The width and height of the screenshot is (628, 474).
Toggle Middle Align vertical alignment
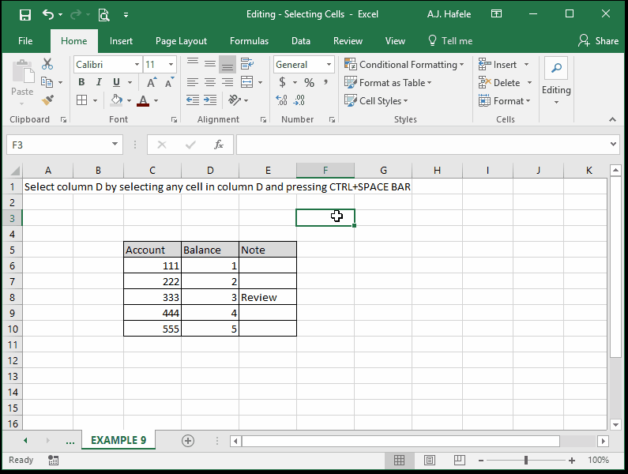210,63
